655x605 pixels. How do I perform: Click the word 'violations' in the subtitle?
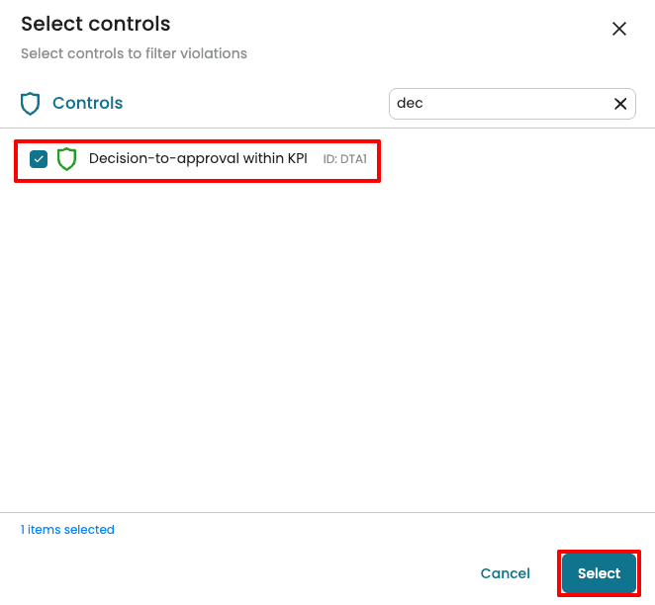tap(216, 53)
